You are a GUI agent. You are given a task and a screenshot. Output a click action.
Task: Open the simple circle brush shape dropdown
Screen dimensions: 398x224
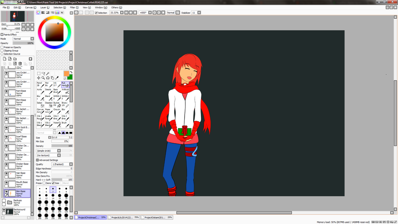(x=49, y=151)
